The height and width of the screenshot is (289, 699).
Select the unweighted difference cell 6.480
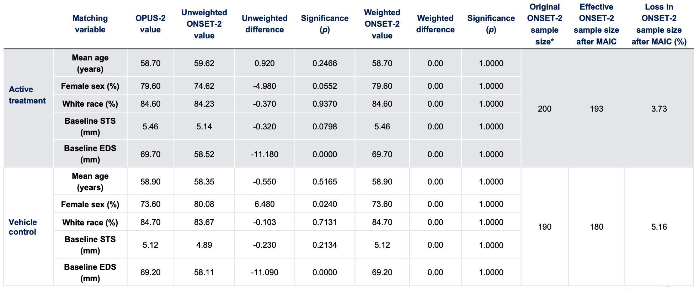[265, 204]
